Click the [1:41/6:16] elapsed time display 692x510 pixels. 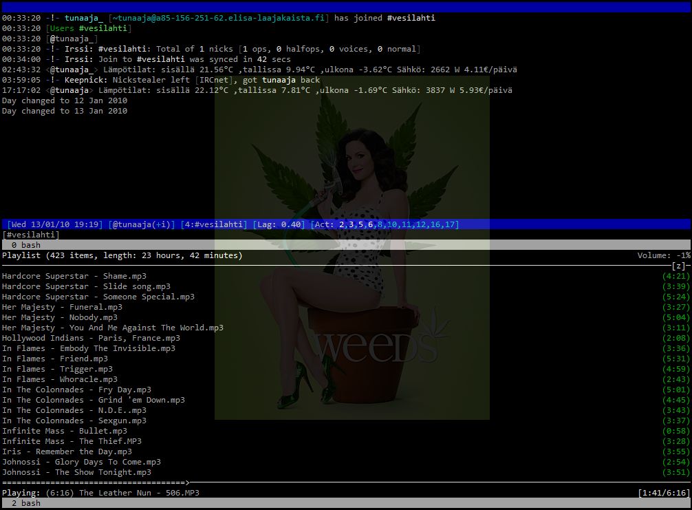(664, 493)
